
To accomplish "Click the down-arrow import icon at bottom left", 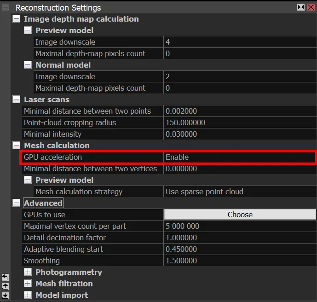I will pos(5,296).
